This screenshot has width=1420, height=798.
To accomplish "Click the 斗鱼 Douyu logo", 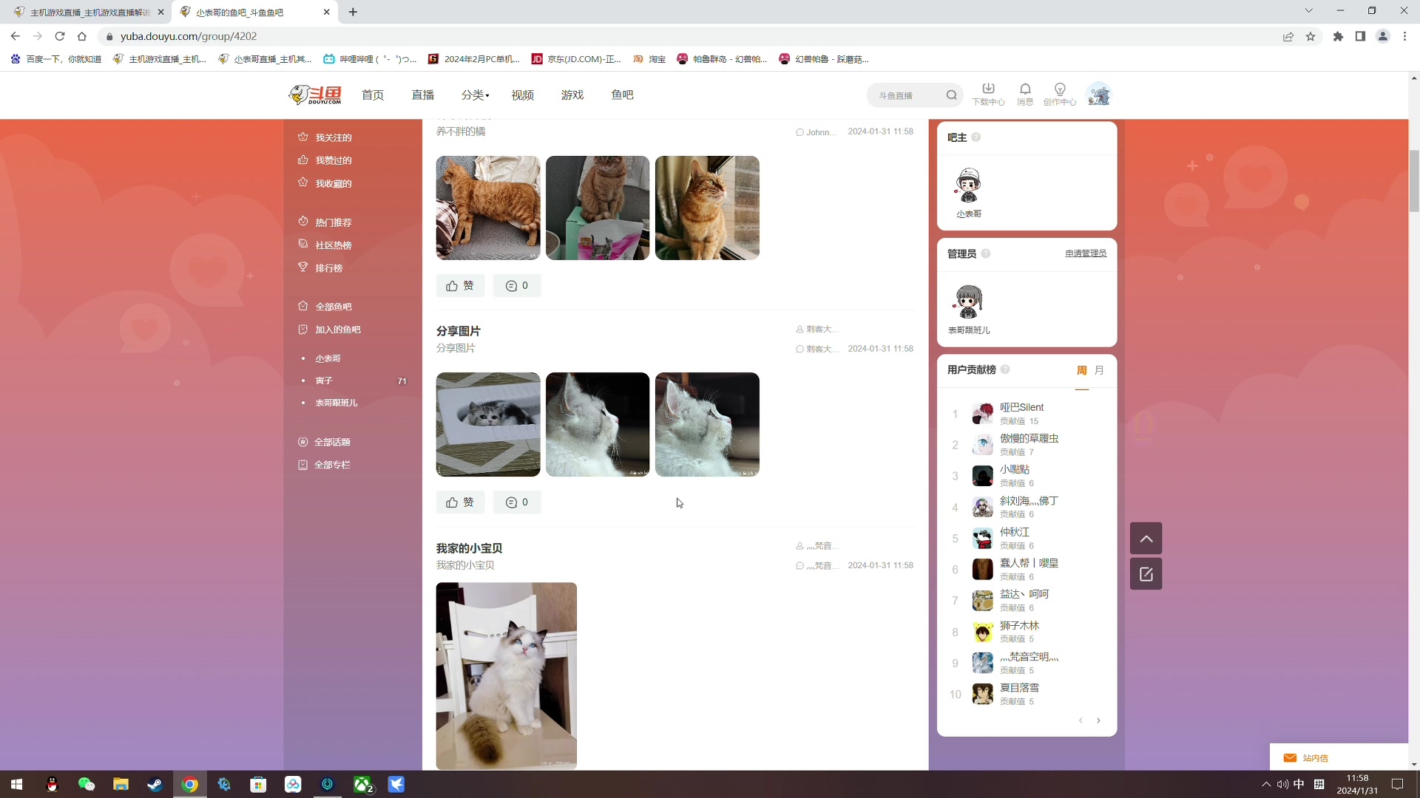I will pyautogui.click(x=314, y=95).
